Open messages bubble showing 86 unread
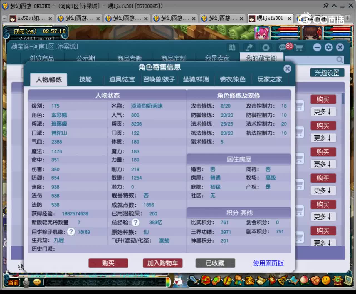This screenshot has width=356, height=294. [283, 48]
